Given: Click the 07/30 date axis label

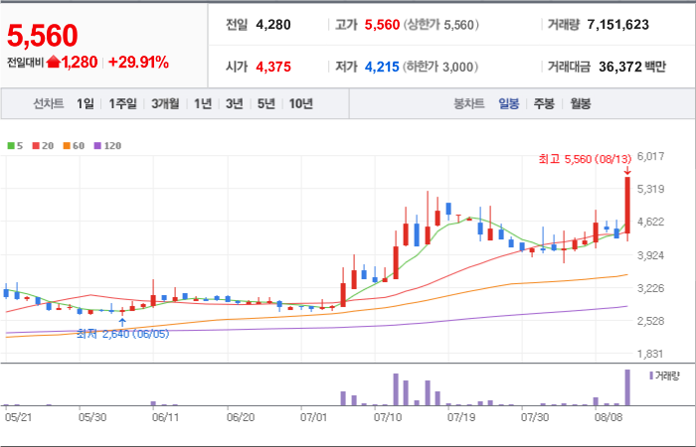Looking at the screenshot, I should 535,418.
